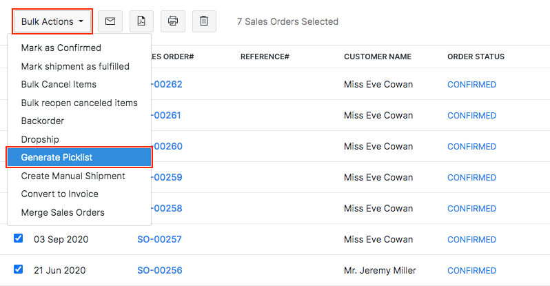Choose Bulk Cancel Items
The height and width of the screenshot is (286, 550).
click(59, 84)
